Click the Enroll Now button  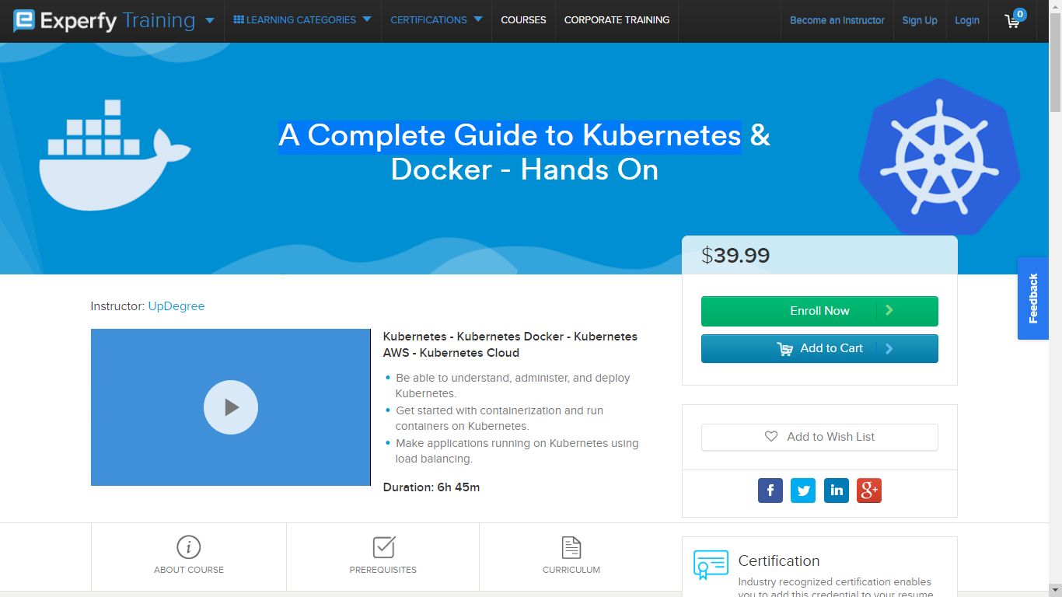point(819,311)
